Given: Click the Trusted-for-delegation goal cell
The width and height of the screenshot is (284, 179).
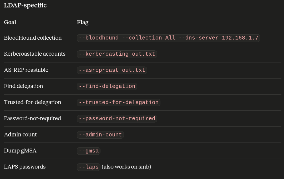Looking at the screenshot, I should (32, 102).
